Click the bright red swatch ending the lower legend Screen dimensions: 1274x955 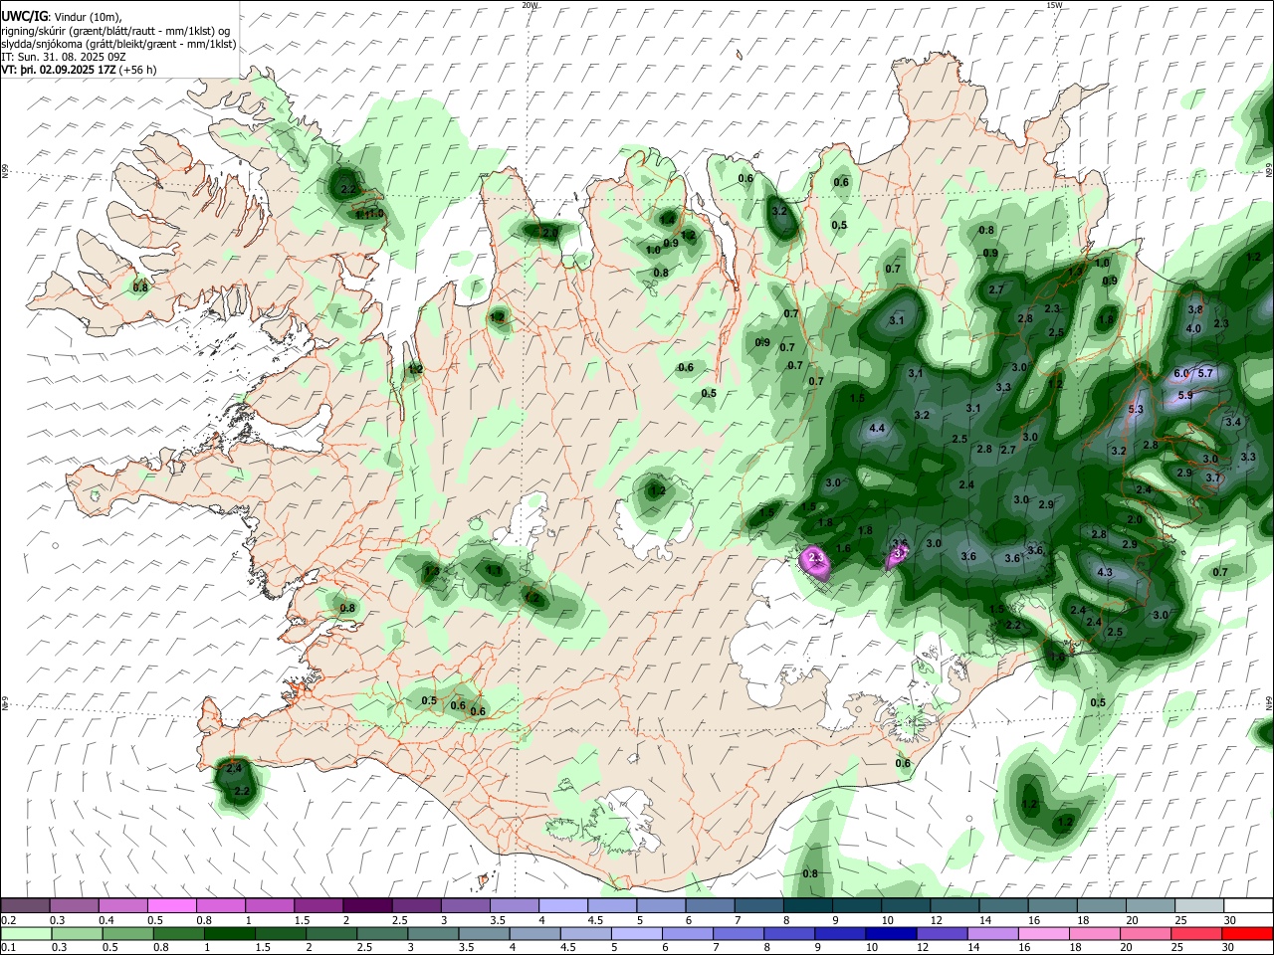(1246, 933)
